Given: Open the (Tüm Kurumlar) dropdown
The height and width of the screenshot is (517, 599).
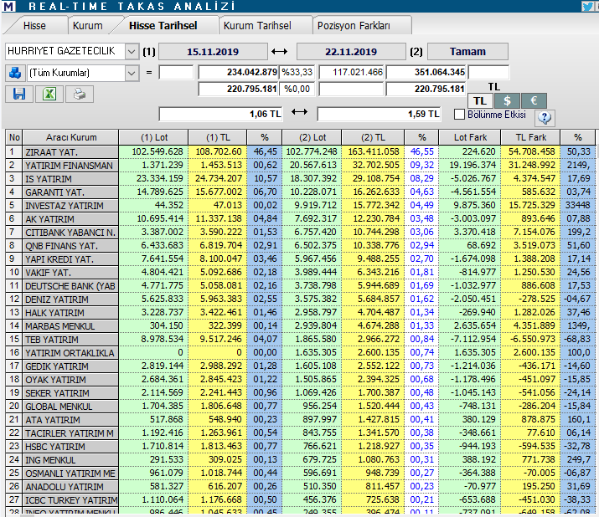Looking at the screenshot, I should (x=132, y=73).
